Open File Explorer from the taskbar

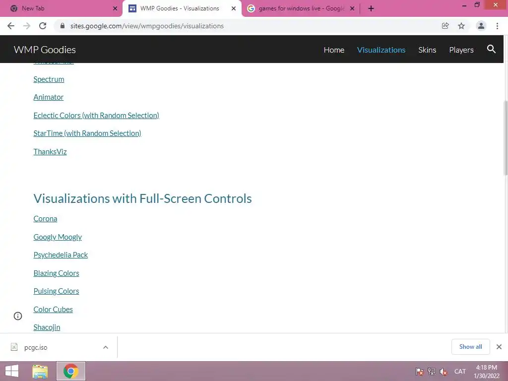40,371
